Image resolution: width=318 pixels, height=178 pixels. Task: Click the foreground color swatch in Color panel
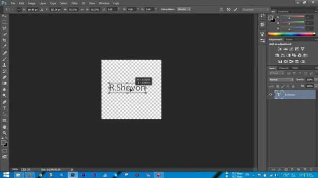tap(270, 18)
